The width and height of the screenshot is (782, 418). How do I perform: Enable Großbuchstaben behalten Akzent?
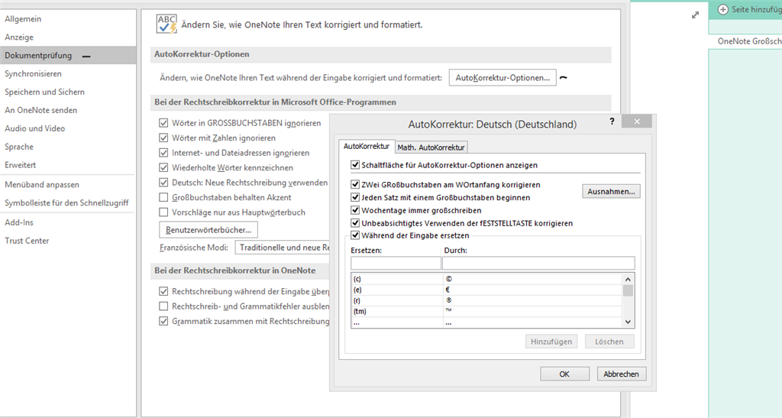coord(163,197)
